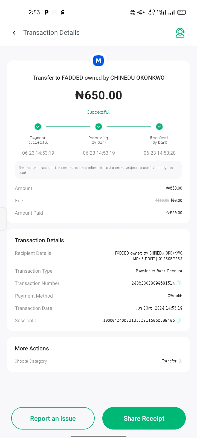Screen dimensions: 197x438
Task: Tap the battery indicator in status bar
Action: [x=182, y=12]
